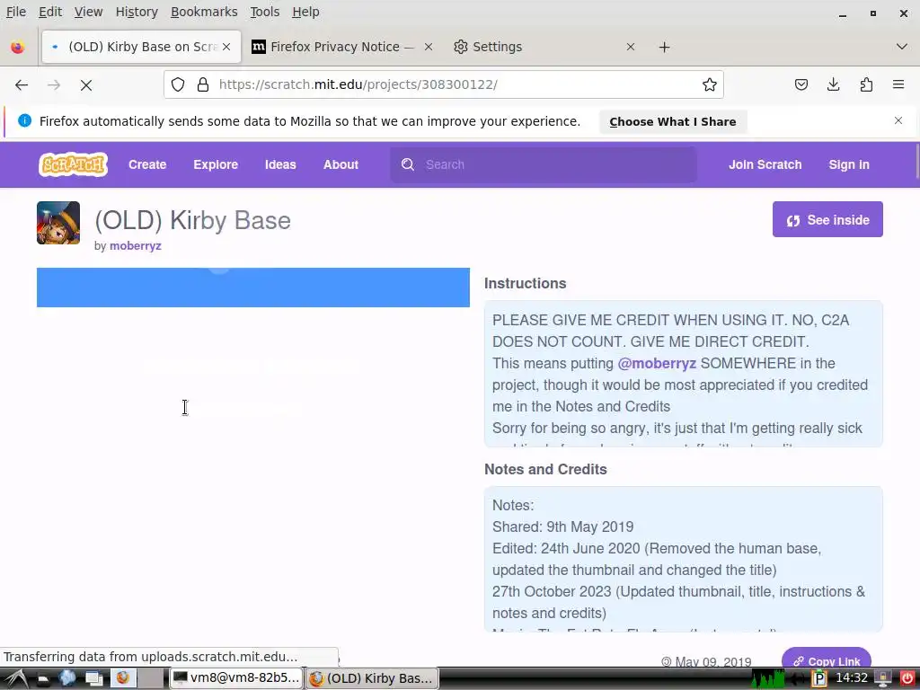
Task: Click the site security padlock icon
Action: pyautogui.click(x=203, y=84)
